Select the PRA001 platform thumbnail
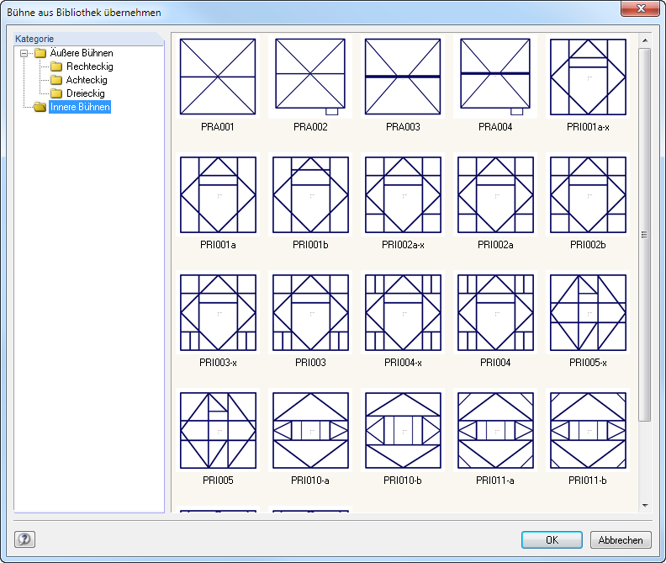Viewport: 666px width, 563px height. 218,77
